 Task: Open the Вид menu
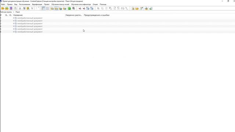pyautogui.click(x=16, y=4)
